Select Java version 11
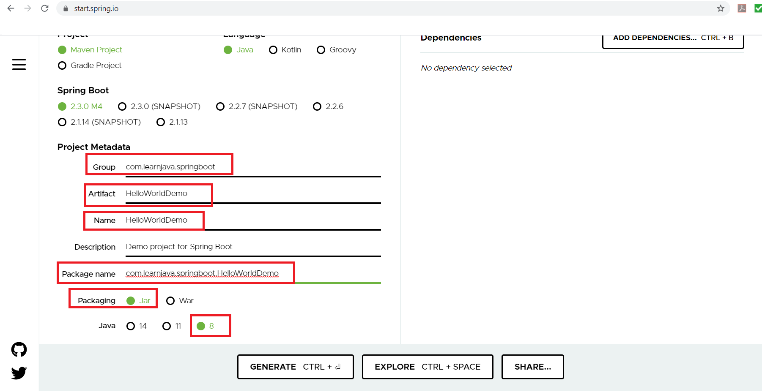 point(167,326)
